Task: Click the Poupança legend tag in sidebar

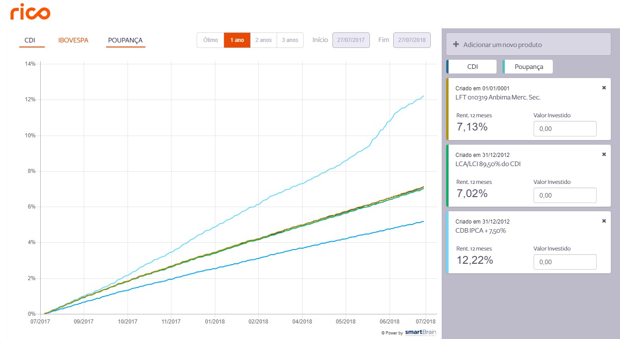Action: pyautogui.click(x=529, y=67)
